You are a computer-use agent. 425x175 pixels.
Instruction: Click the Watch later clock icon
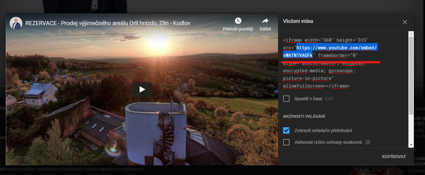[x=238, y=21]
